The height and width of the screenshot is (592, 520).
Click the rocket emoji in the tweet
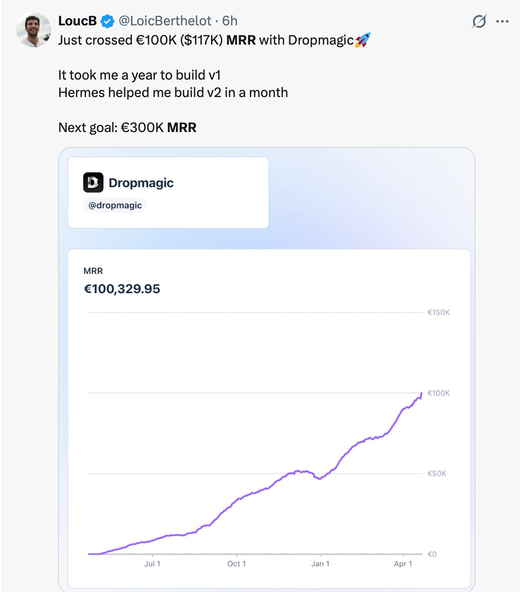coord(363,40)
